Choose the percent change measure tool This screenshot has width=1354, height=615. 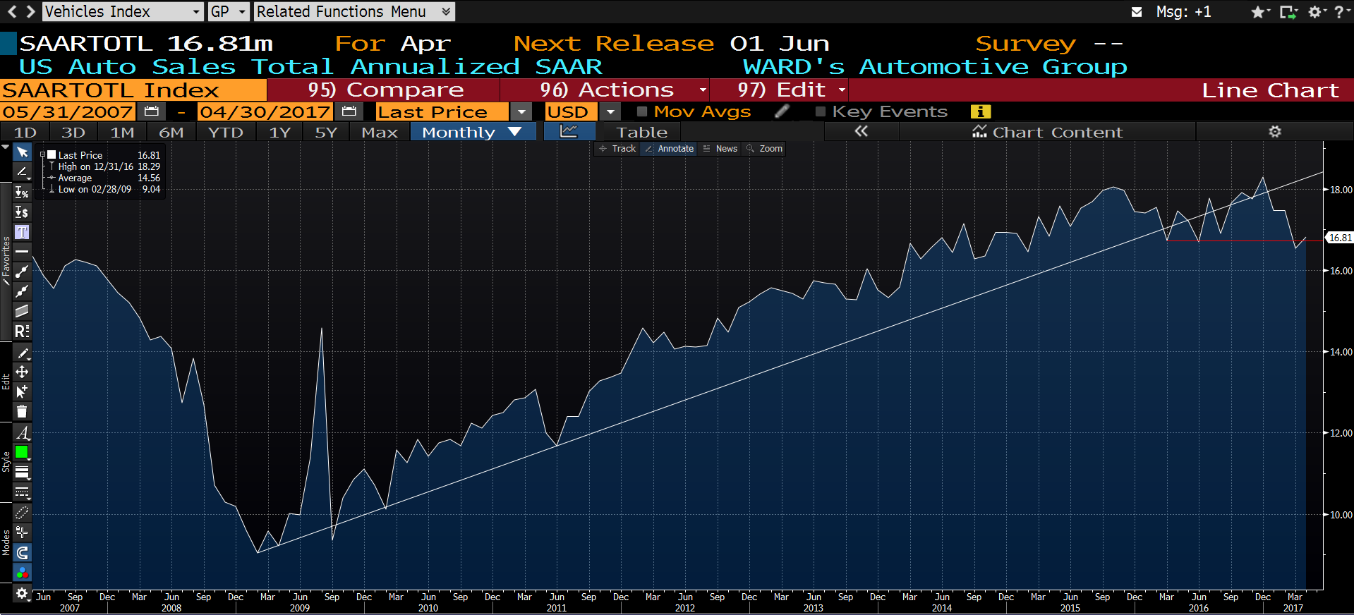pyautogui.click(x=22, y=193)
